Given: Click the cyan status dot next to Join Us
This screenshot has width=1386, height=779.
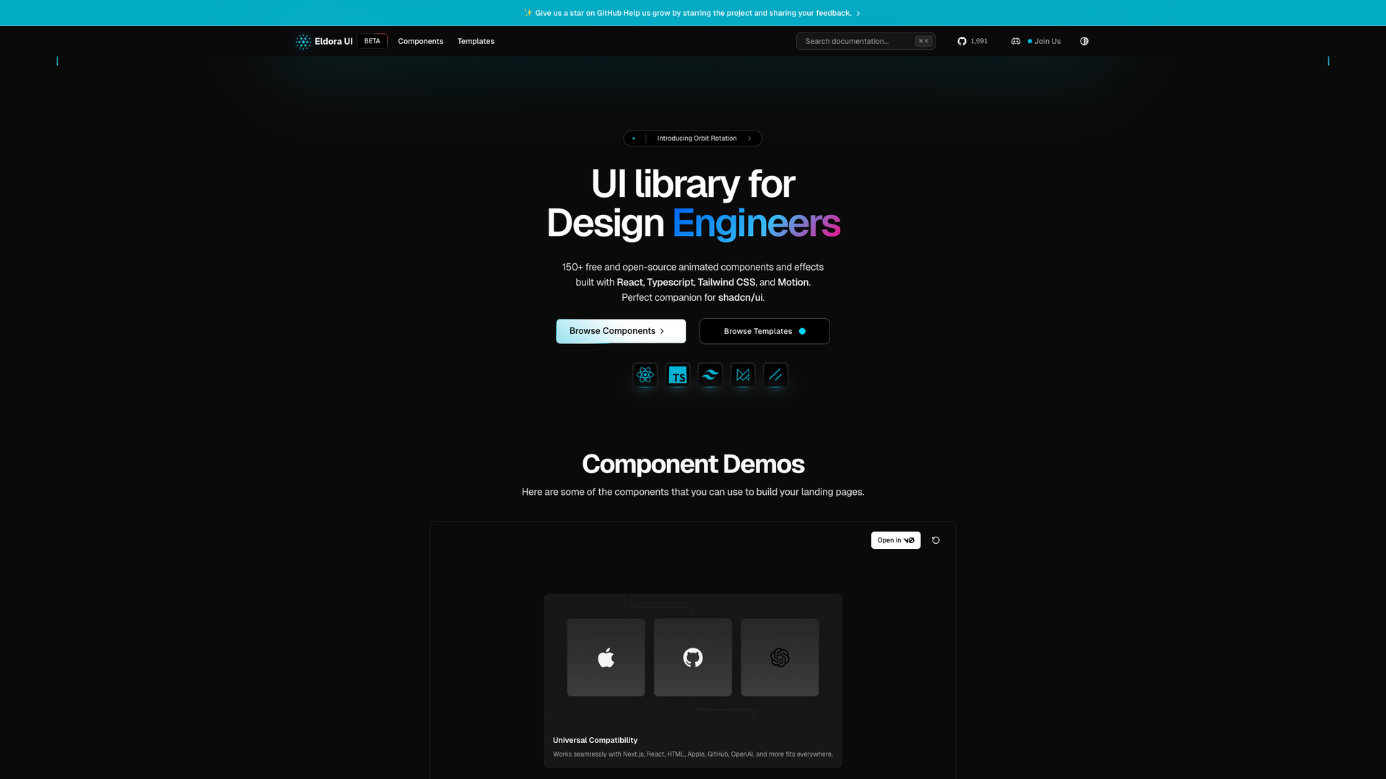Looking at the screenshot, I should (x=1030, y=41).
